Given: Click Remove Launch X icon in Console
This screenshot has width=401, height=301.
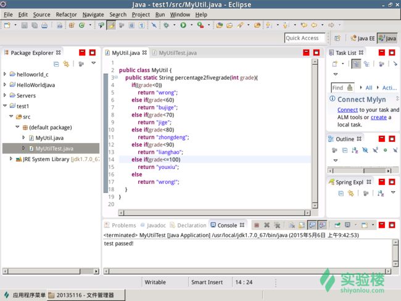Looking at the screenshot, I should coord(267,225).
